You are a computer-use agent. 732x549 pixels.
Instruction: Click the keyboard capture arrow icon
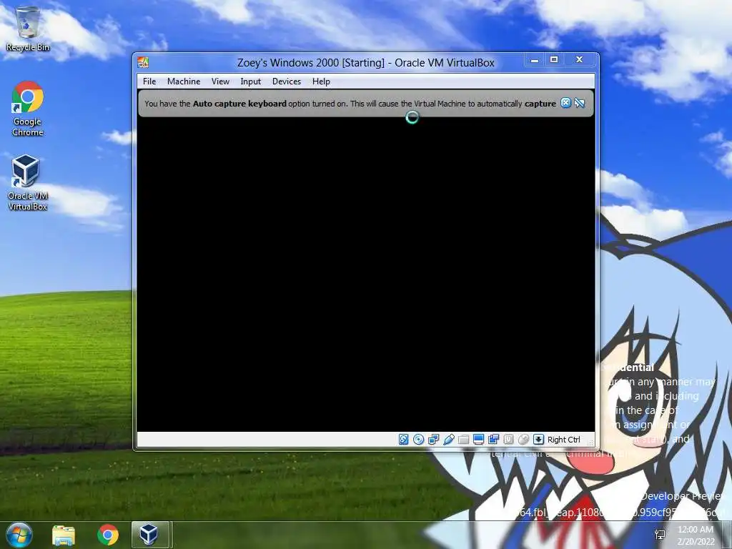tap(538, 440)
